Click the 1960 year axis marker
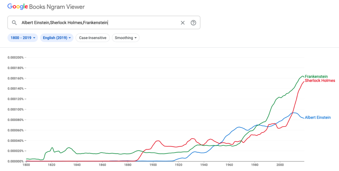The image size is (339, 171). click(229, 164)
